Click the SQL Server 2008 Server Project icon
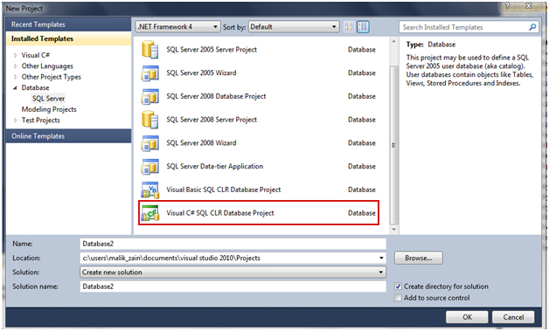549x331 pixels. [x=149, y=120]
